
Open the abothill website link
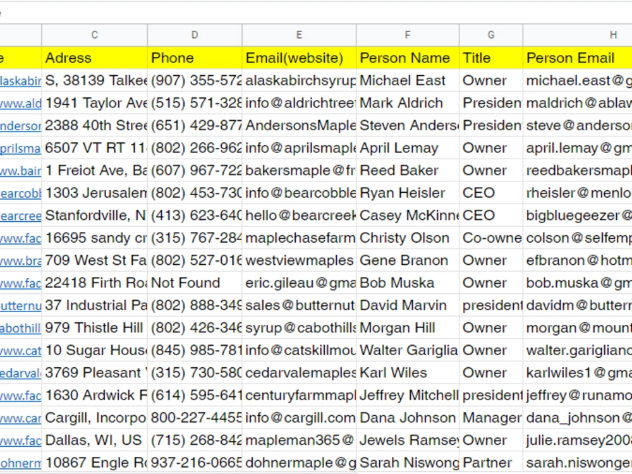20,329
